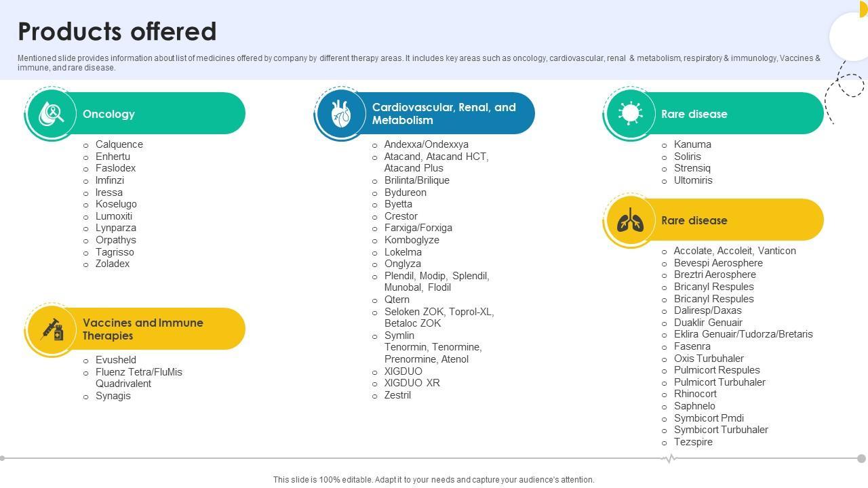The width and height of the screenshot is (868, 488).
Task: Click the green Rare disease header label
Action: pyautogui.click(x=694, y=114)
